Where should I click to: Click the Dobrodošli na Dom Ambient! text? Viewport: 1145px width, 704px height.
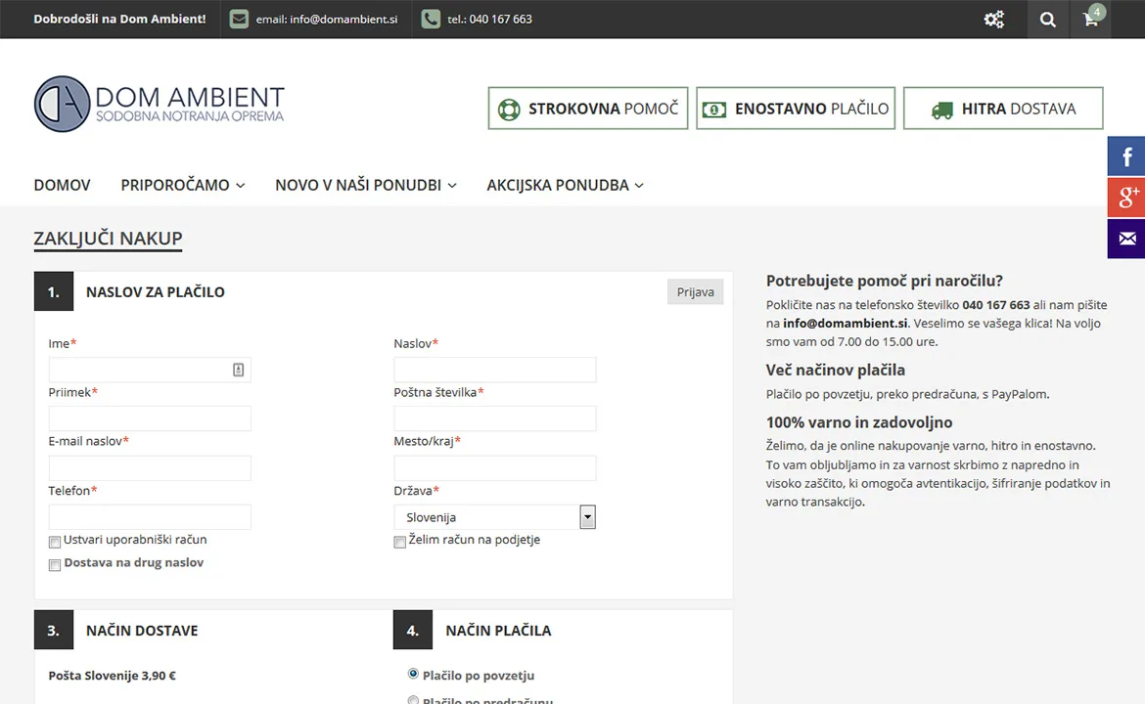pos(119,19)
